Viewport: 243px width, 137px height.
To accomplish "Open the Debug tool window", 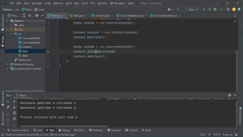I will tap(64, 130).
